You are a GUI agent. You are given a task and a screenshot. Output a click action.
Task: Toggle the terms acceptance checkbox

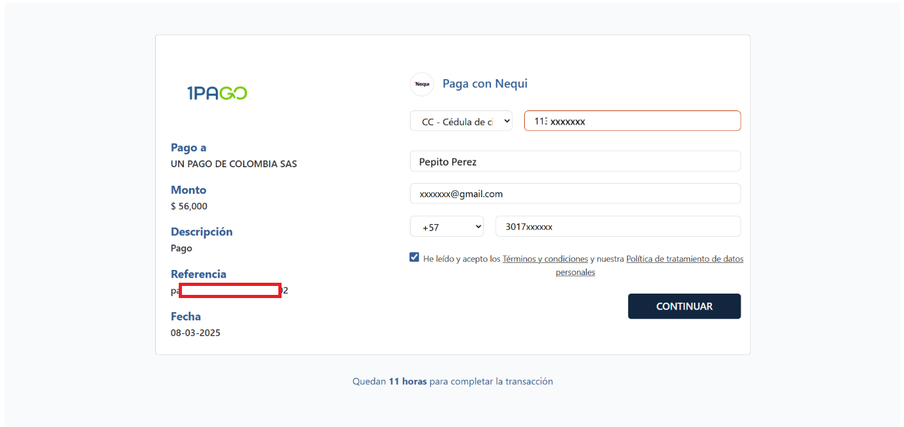414,258
